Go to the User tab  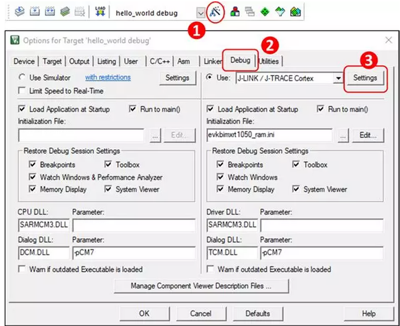point(131,61)
